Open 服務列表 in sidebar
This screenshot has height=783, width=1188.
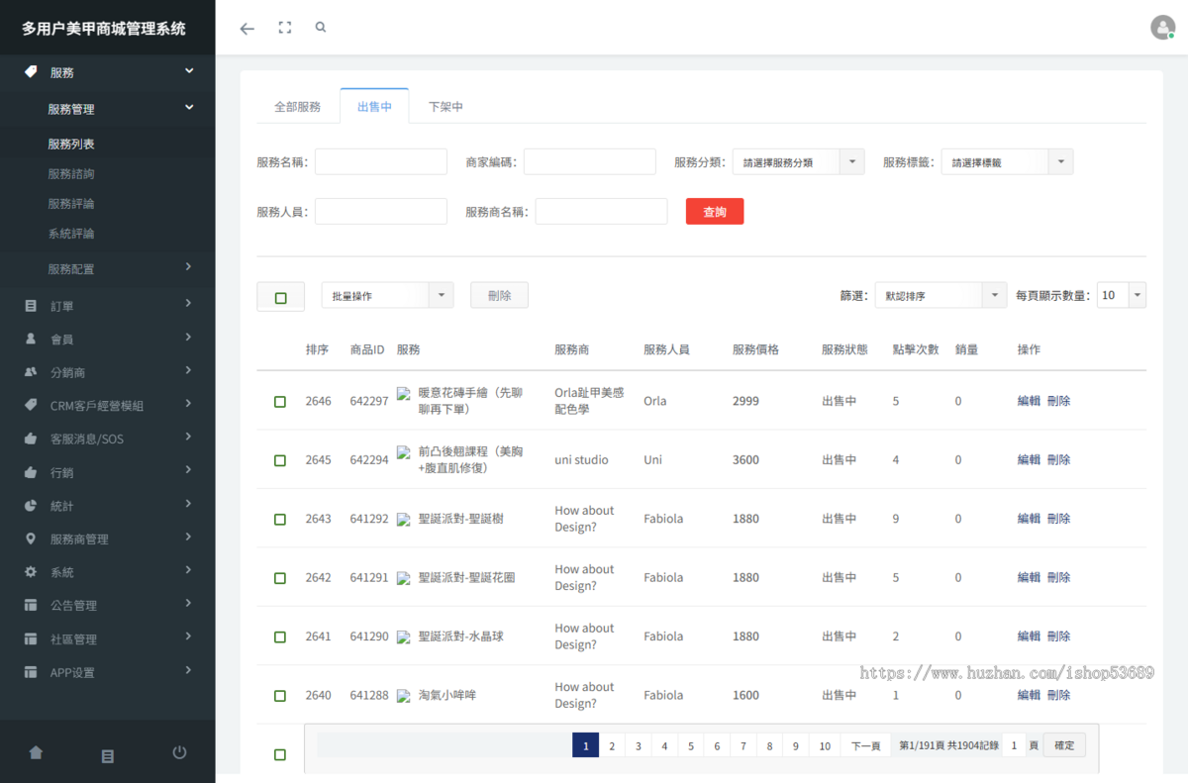click(71, 144)
